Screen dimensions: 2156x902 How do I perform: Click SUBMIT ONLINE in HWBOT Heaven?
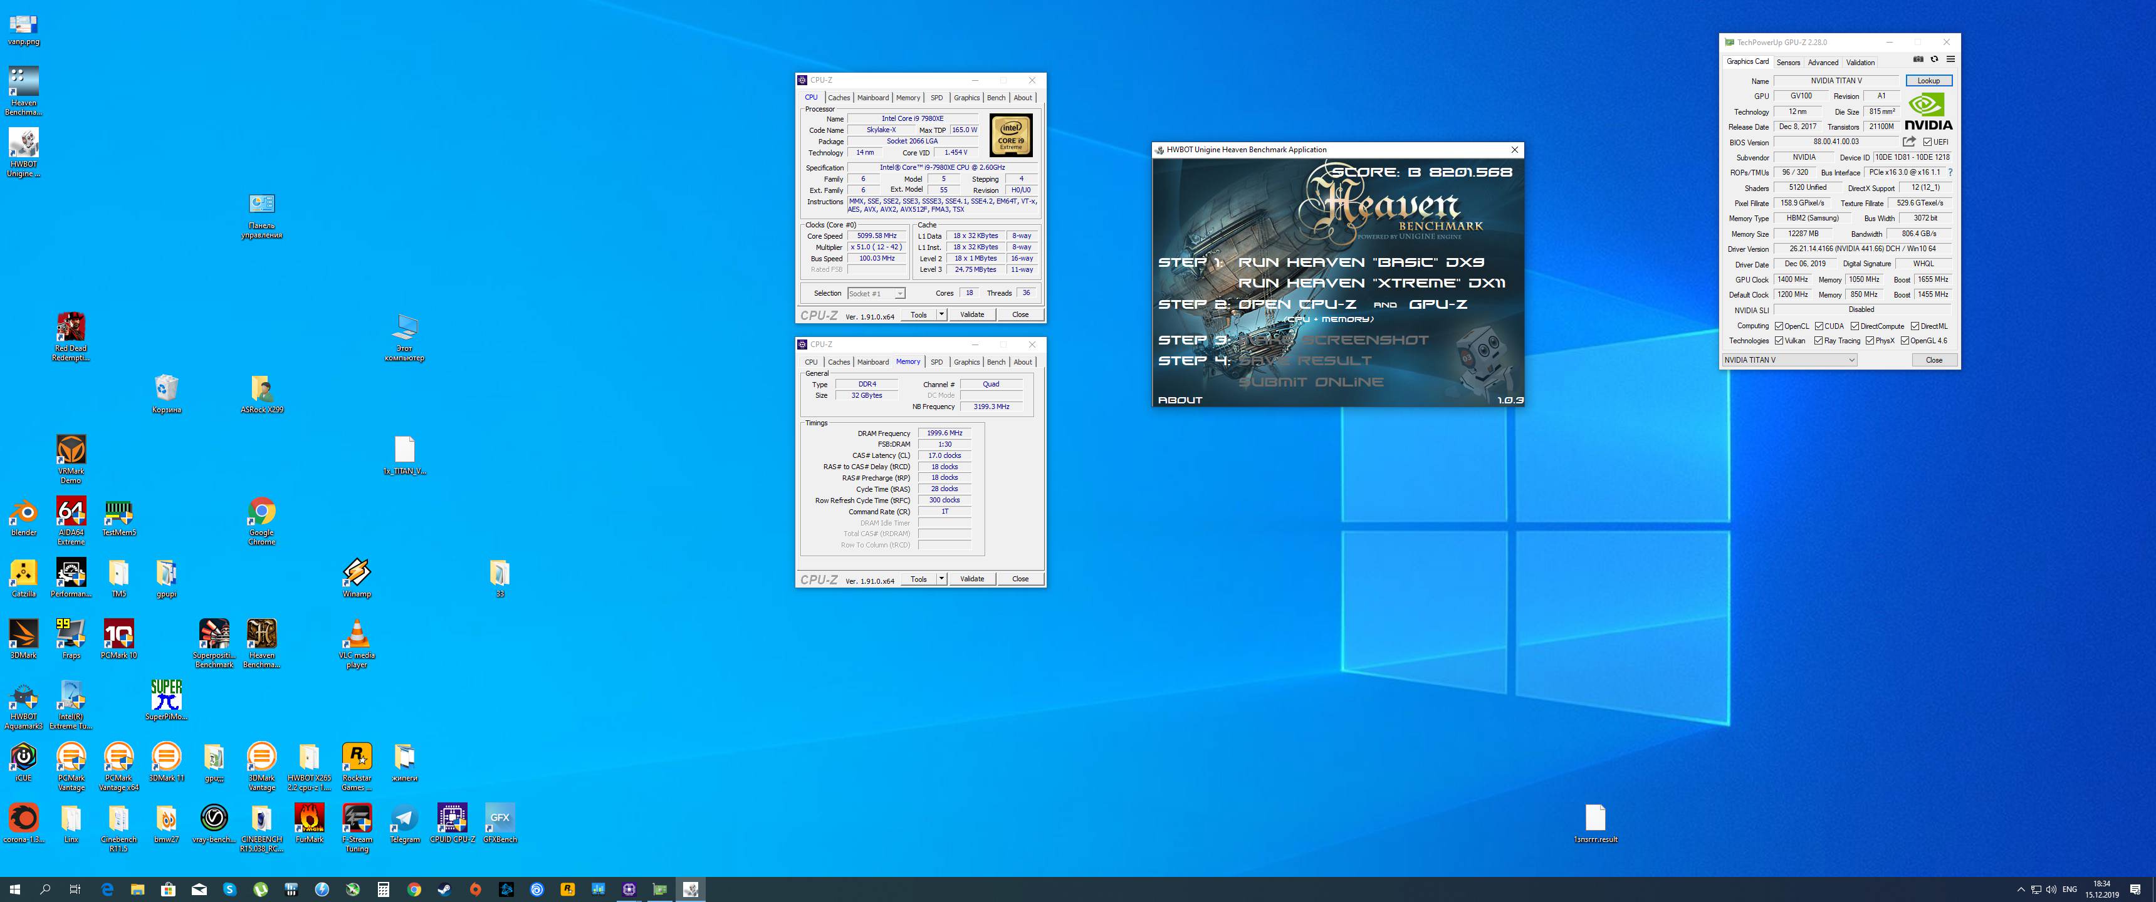1311,381
